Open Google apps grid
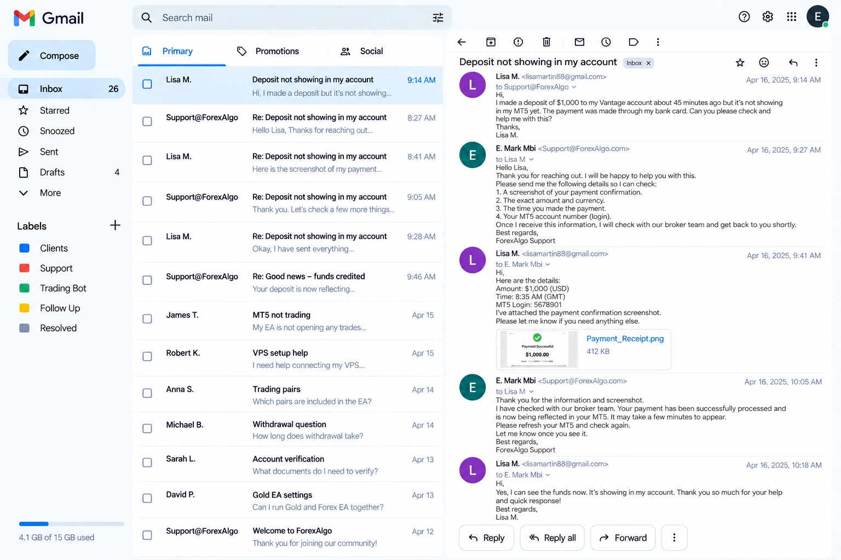 pos(791,17)
